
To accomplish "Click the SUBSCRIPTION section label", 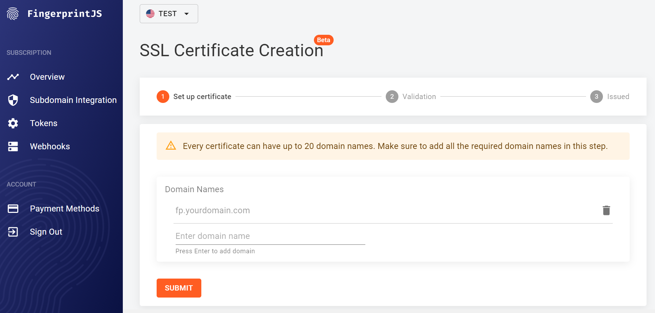I will (x=29, y=53).
